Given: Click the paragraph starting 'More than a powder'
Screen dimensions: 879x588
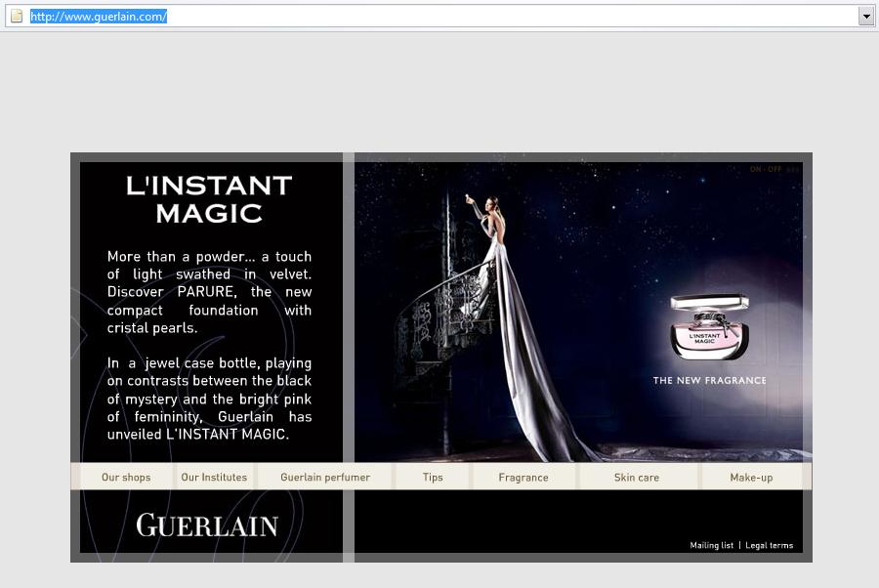Looking at the screenshot, I should click(x=209, y=292).
